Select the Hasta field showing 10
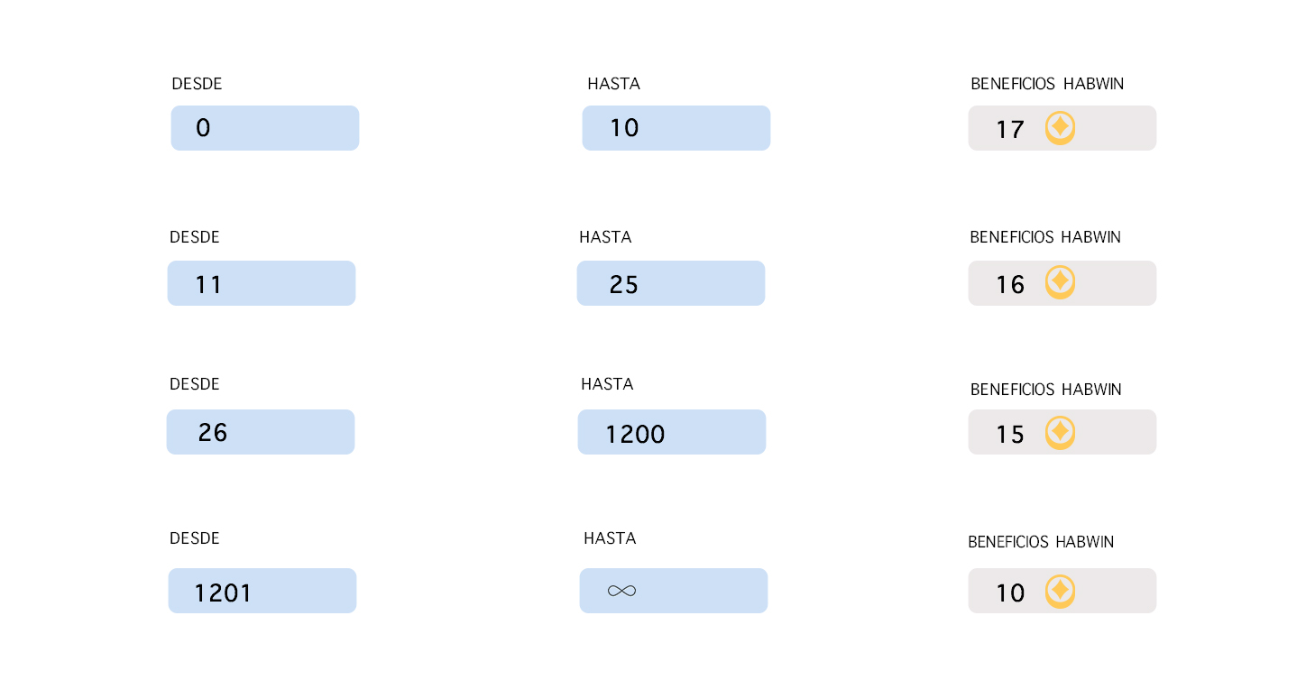Screen dimensions: 1315x680 click(676, 128)
